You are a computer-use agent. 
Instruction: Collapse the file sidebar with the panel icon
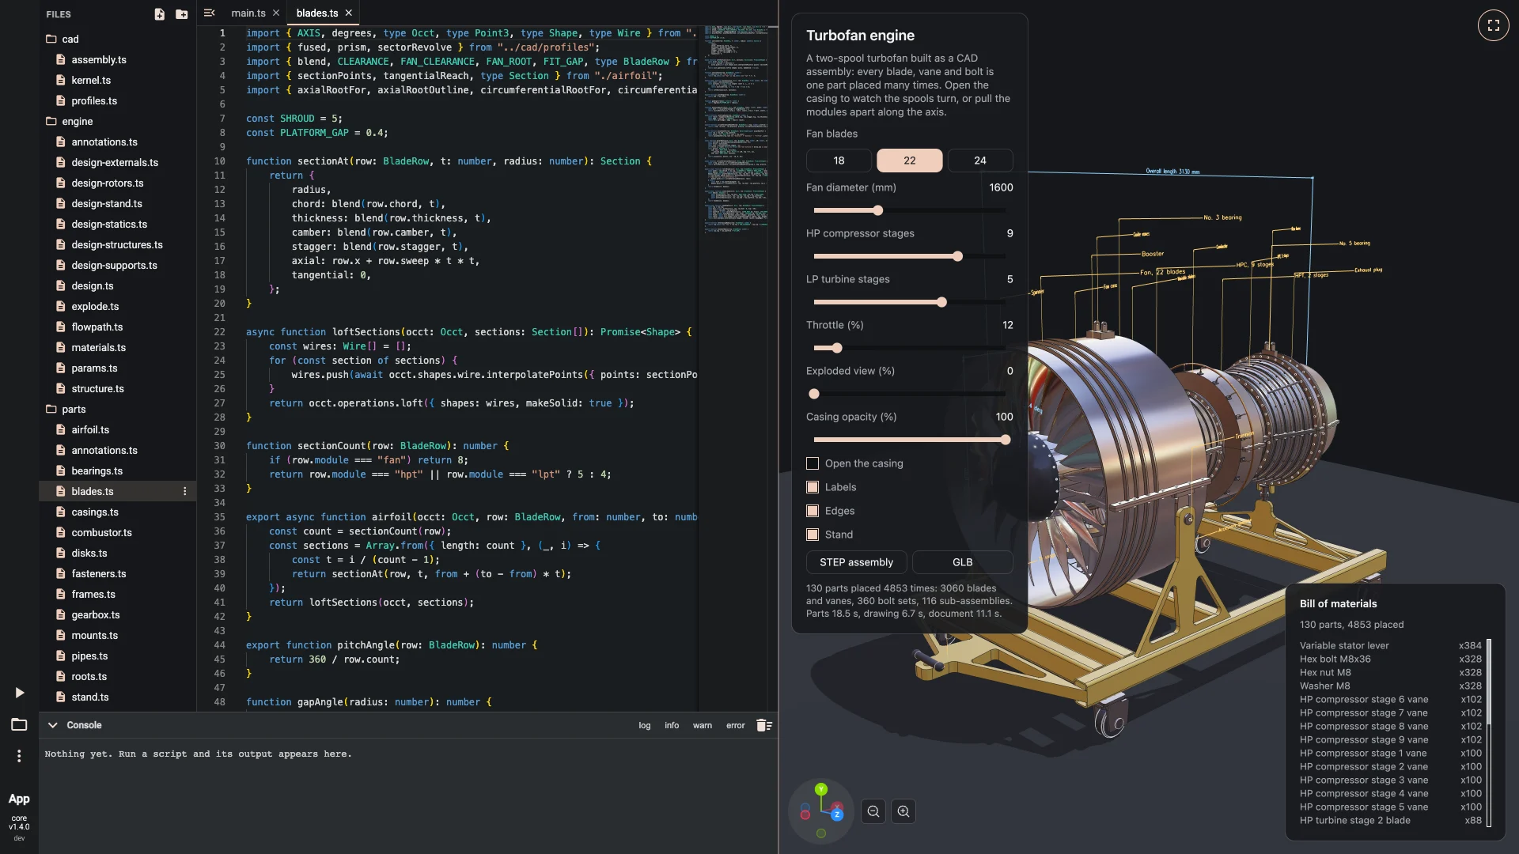coord(209,13)
